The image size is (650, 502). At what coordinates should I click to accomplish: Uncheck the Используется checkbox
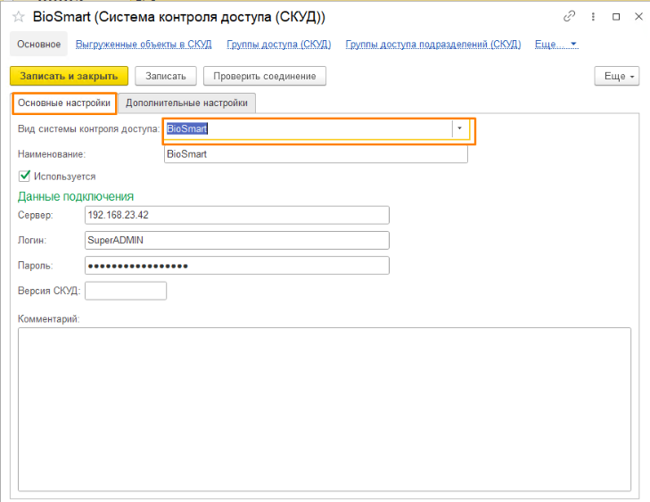pos(24,177)
